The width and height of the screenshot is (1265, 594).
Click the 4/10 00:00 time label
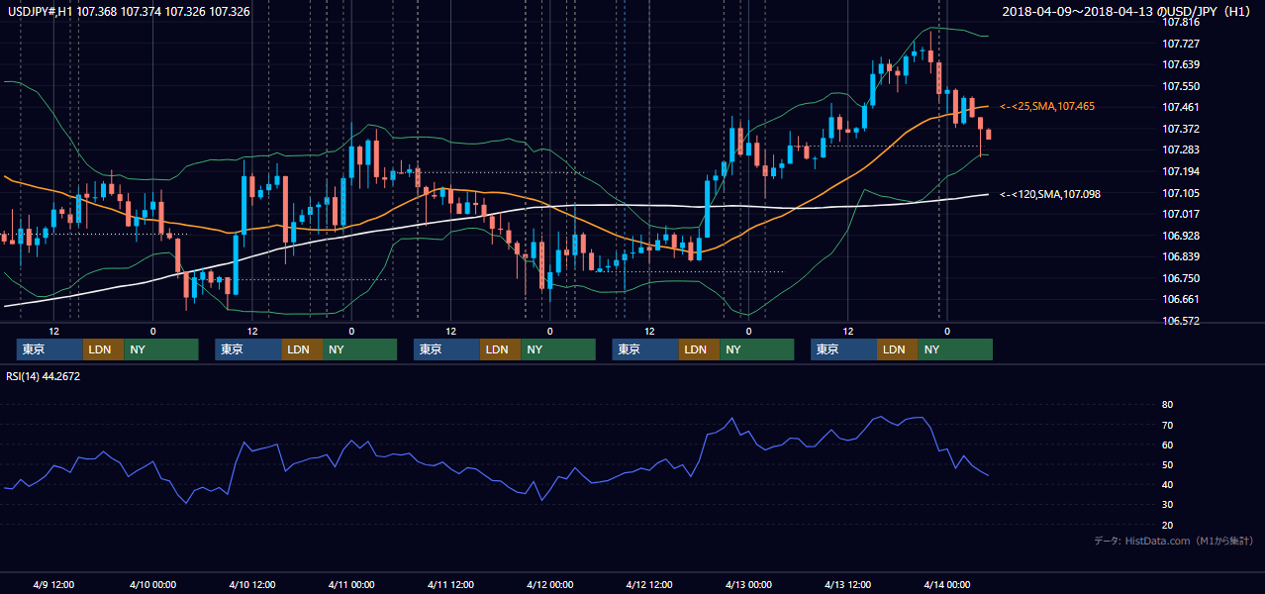click(x=152, y=584)
